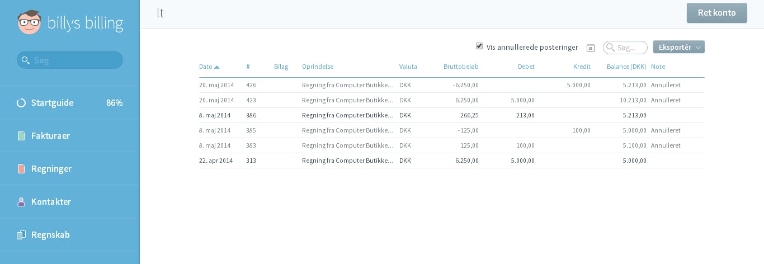Click the Regnskab pages icon
The image size is (764, 264).
click(21, 235)
